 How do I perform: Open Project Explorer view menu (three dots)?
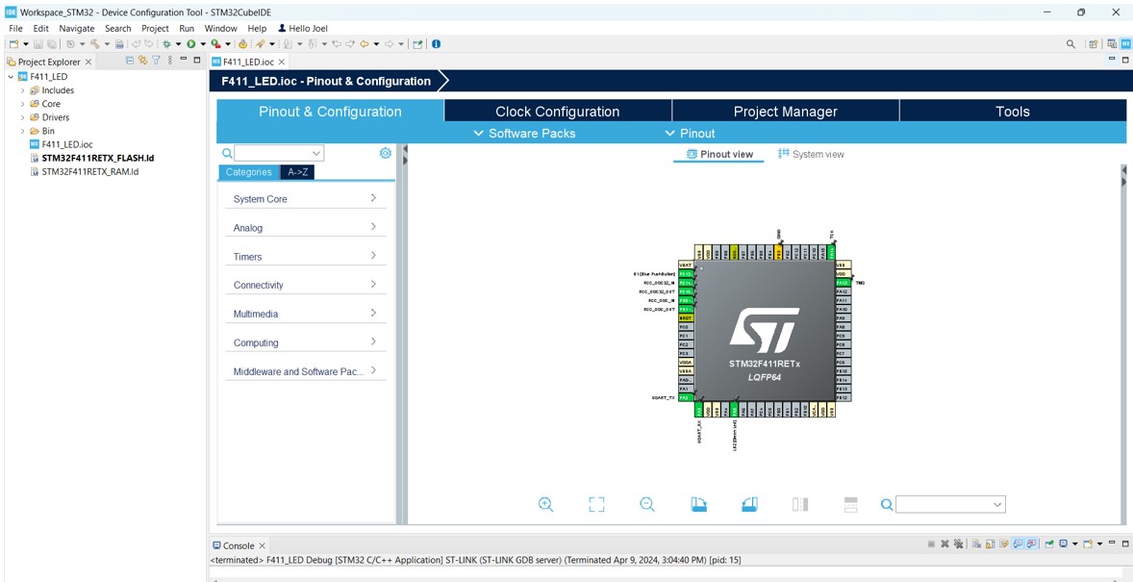pos(170,61)
